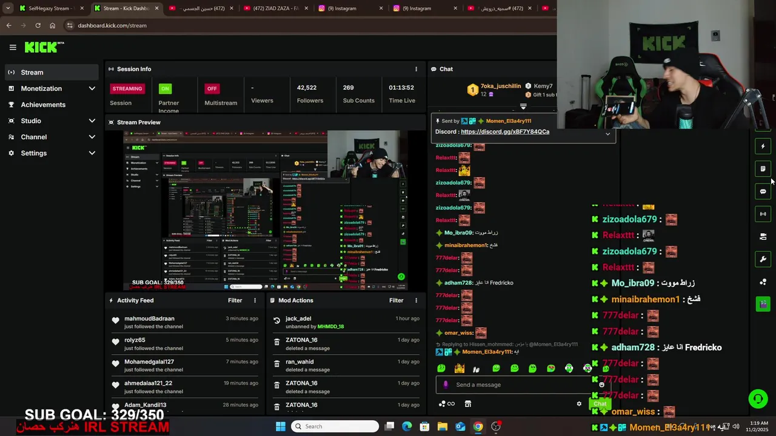
Task: Click the channel points infinity icon
Action: tap(446, 404)
